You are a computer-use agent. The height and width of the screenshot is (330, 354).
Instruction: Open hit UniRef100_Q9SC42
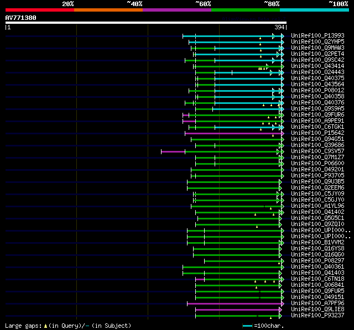pos(317,60)
